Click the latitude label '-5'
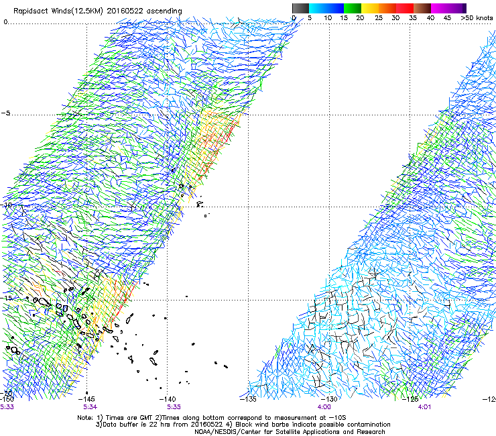Viewport: 496px width, 436px height. (5, 113)
